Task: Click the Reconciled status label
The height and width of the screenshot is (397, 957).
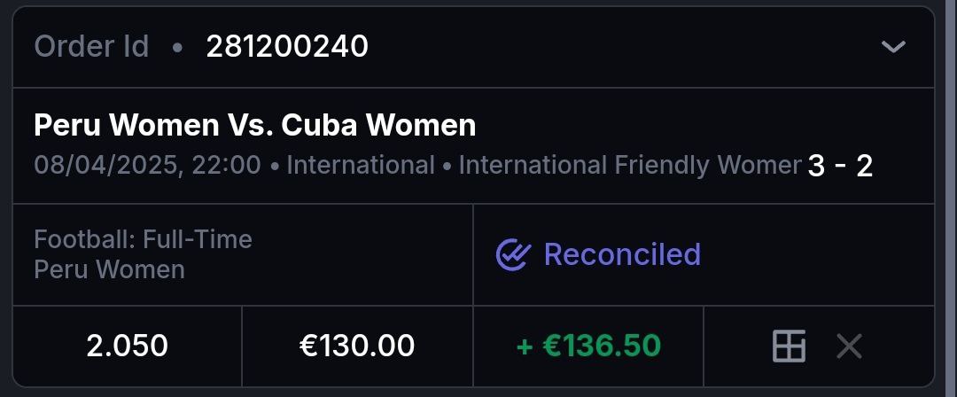Action: click(622, 255)
